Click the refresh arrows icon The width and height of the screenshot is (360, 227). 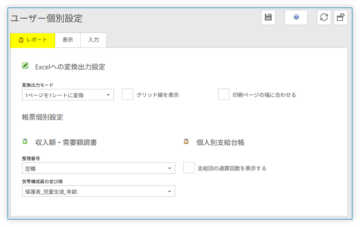[x=324, y=17]
